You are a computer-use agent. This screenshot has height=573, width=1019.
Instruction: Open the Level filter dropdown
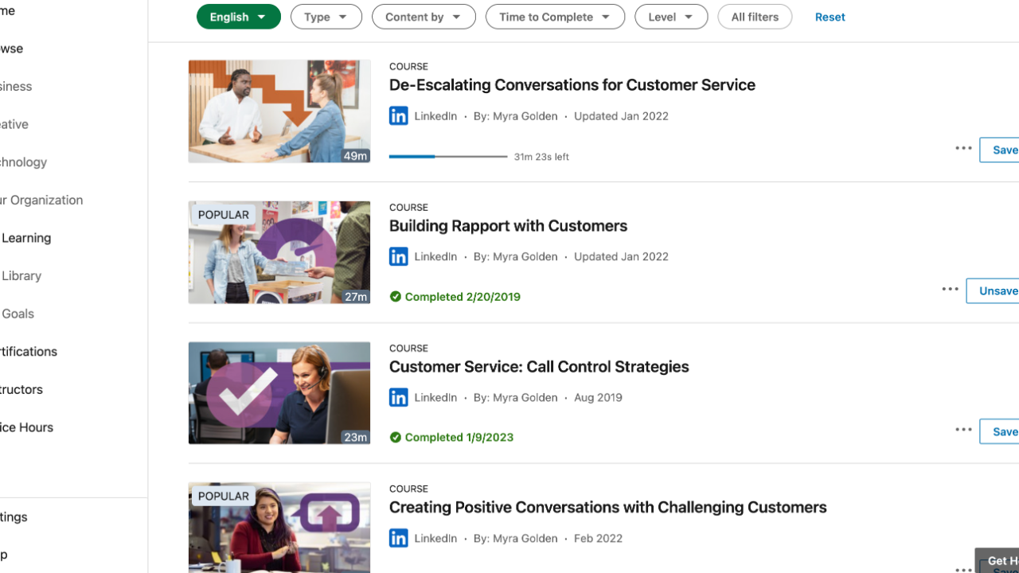[670, 17]
